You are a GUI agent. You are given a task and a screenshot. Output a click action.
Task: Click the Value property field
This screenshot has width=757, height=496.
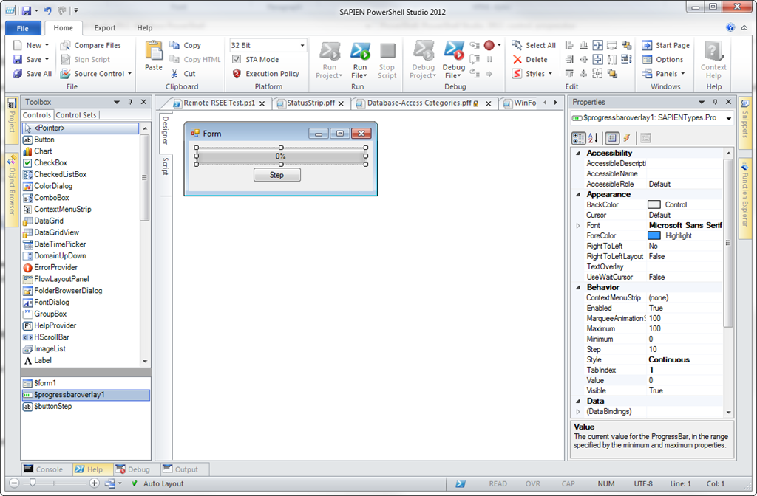pos(685,381)
